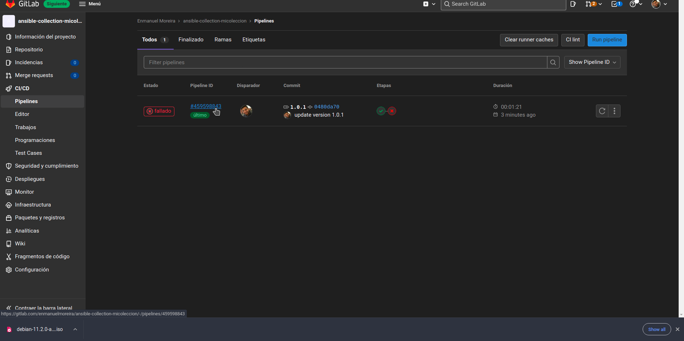Open the Menú hamburger menu
Viewport: 684px width, 341px height.
(90, 4)
